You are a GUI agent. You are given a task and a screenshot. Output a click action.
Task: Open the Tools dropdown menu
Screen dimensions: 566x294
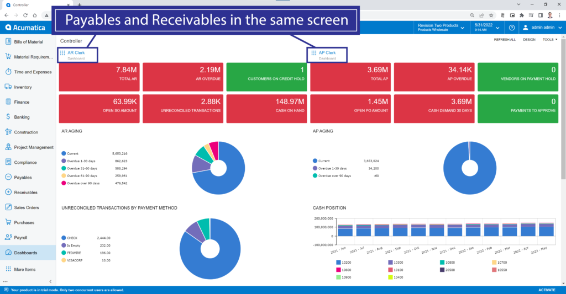[550, 40]
